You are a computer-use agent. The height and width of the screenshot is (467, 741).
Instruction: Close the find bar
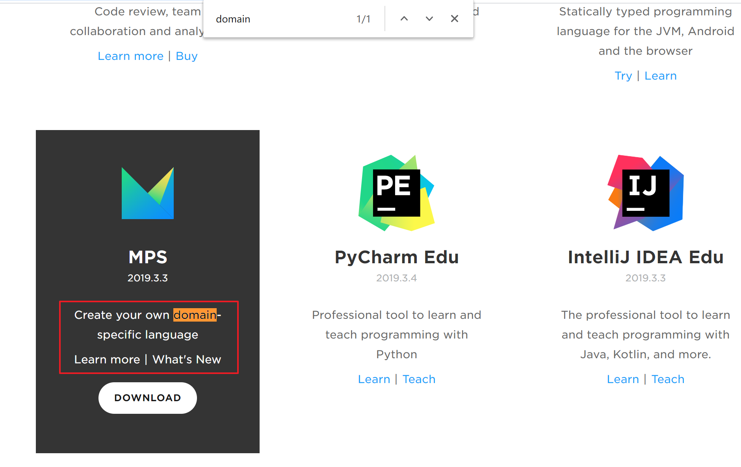(x=455, y=19)
